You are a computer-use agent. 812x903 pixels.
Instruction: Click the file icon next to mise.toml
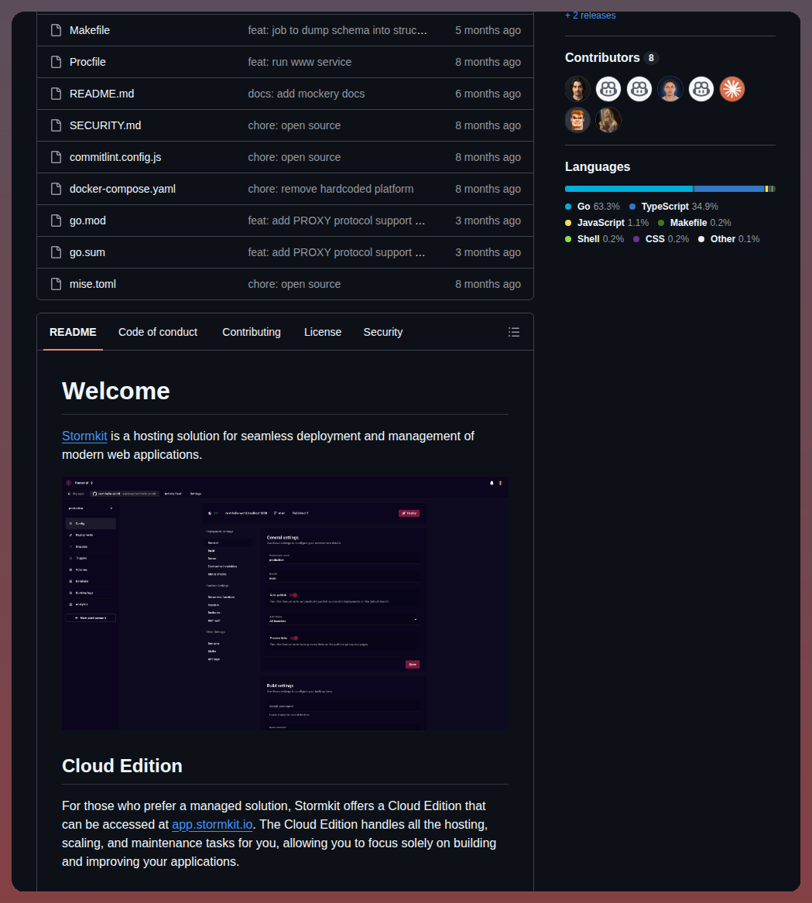(56, 284)
